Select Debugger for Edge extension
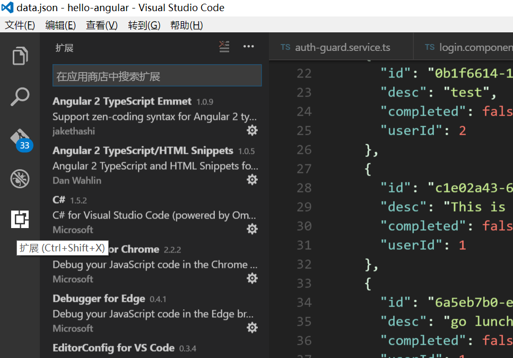Viewport: 513px width, 358px height. click(x=155, y=314)
